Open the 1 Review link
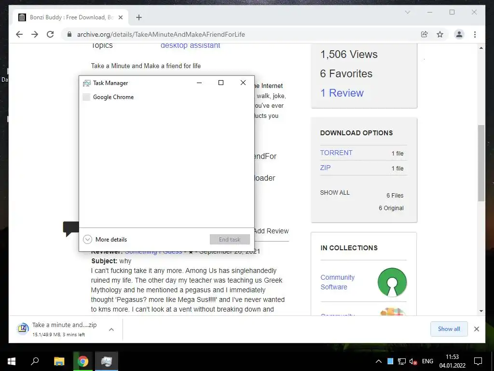 [342, 93]
